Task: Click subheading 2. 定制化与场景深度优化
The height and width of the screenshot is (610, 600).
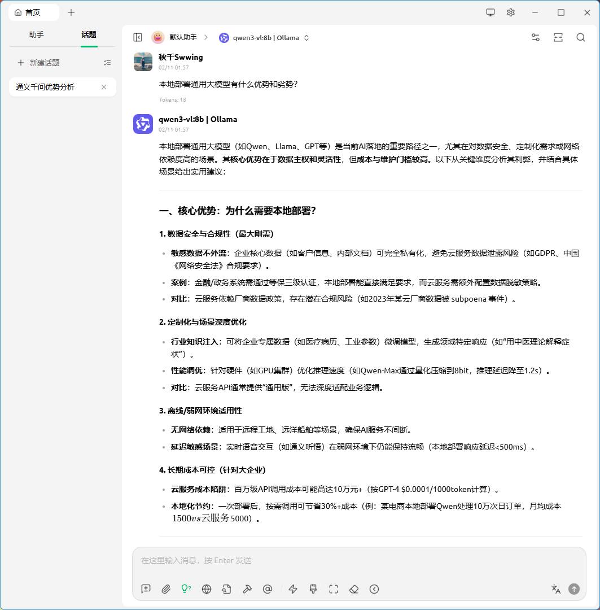Action: (x=203, y=322)
